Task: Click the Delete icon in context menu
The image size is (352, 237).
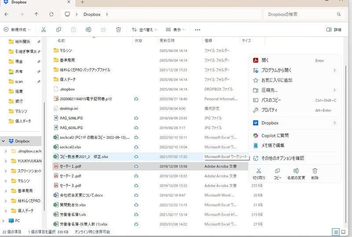Action: [315, 173]
